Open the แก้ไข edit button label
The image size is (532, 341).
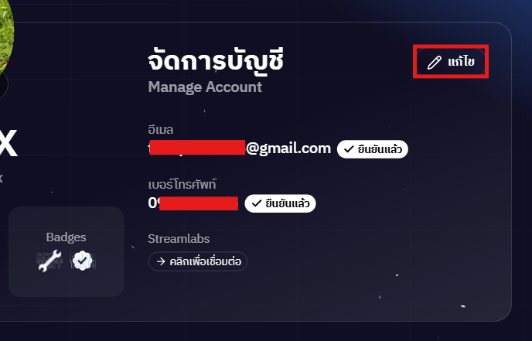click(x=461, y=62)
